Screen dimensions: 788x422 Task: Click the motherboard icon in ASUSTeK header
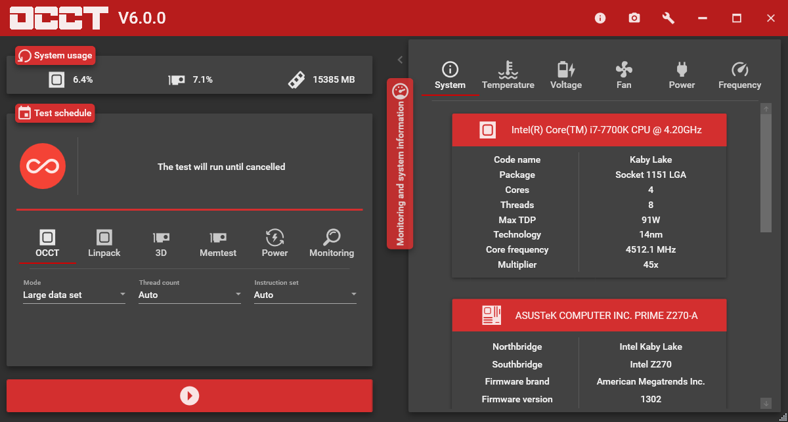pyautogui.click(x=491, y=315)
